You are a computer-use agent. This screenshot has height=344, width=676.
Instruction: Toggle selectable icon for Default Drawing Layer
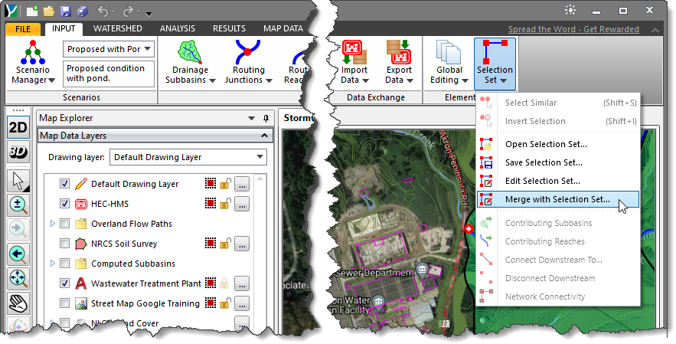(x=210, y=185)
